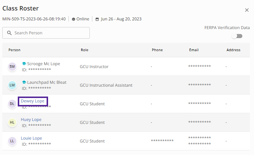The image size is (254, 155).
Task: Open Louie Lope's profile link
Action: 31,138
